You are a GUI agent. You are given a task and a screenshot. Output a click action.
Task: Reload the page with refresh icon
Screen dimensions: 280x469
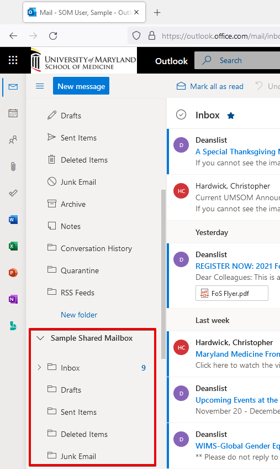(53, 36)
